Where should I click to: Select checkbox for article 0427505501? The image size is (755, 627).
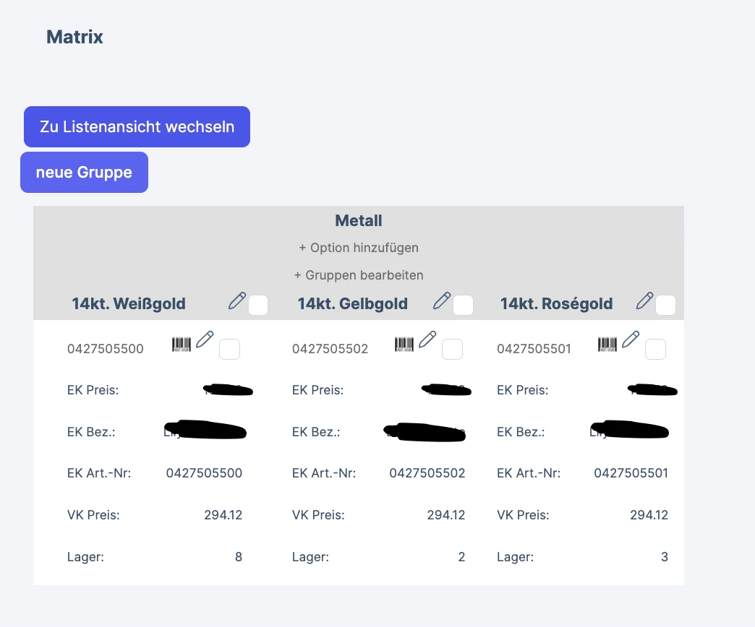tap(656, 349)
